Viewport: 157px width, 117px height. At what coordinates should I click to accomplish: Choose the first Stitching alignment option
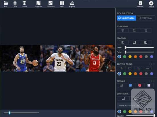pos(123,30)
